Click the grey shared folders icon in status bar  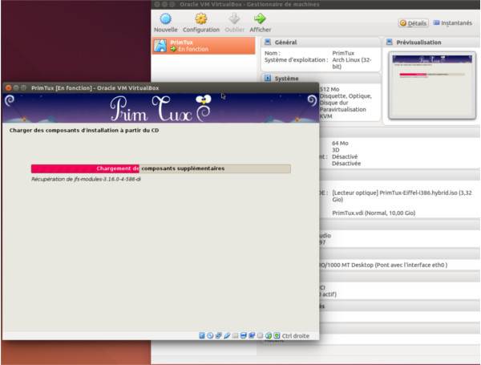[235, 335]
